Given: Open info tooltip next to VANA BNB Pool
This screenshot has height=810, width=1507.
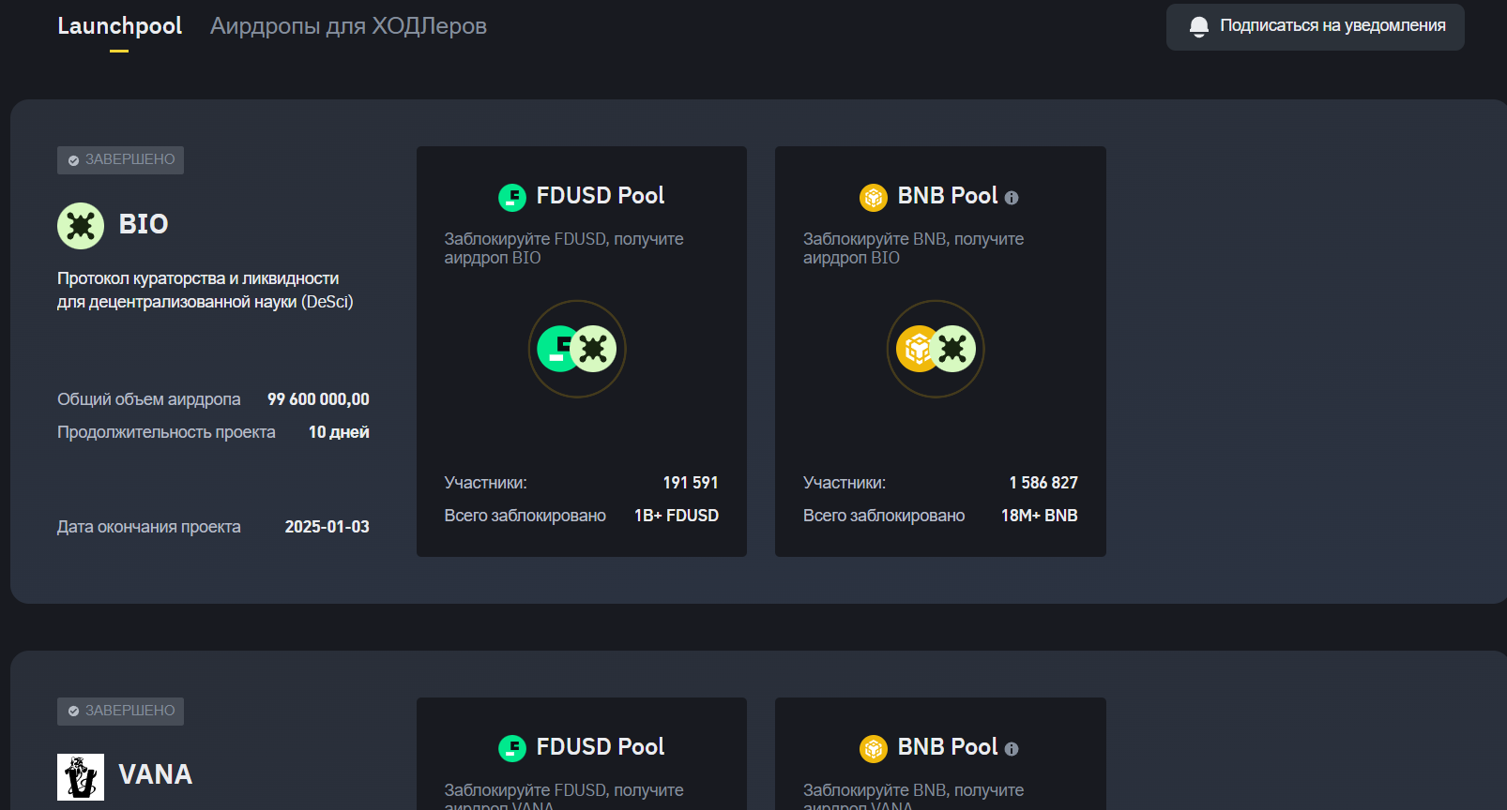Looking at the screenshot, I should (x=1012, y=749).
